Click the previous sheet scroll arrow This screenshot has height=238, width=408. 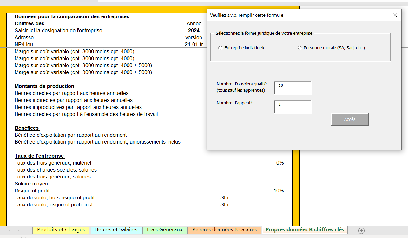(x=10, y=230)
